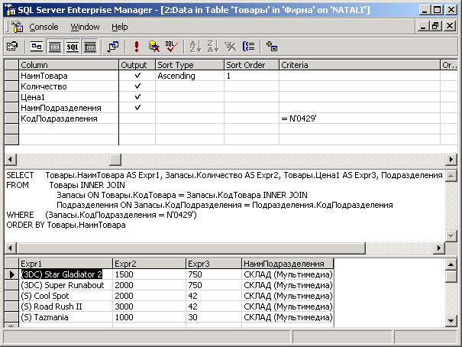Click the Cancel Execution and Clear Results icon
This screenshot has width=462, height=347.
(154, 47)
